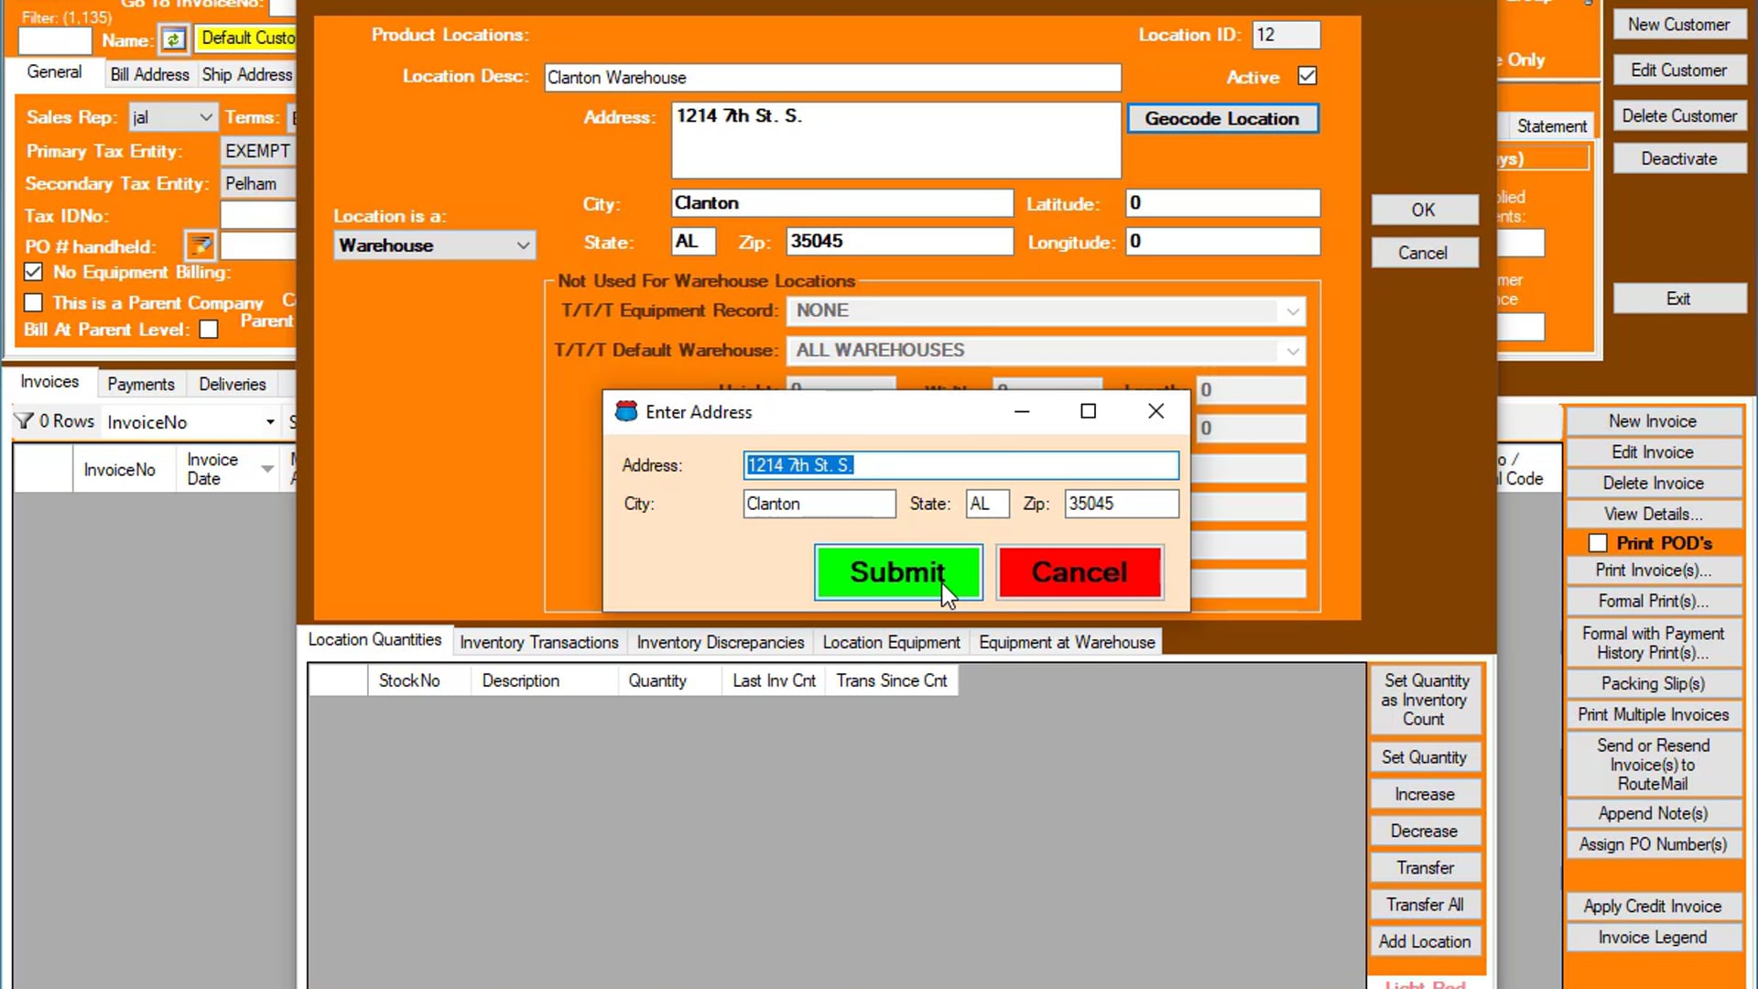The image size is (1758, 989).
Task: Click the Location Desc field
Action: tap(832, 78)
